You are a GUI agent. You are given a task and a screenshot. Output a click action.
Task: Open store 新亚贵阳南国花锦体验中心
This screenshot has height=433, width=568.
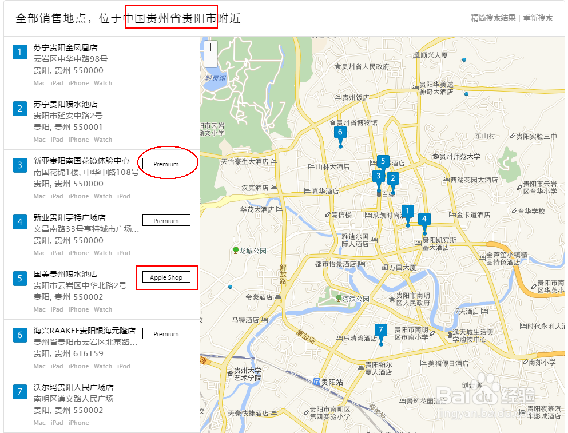coord(81,161)
